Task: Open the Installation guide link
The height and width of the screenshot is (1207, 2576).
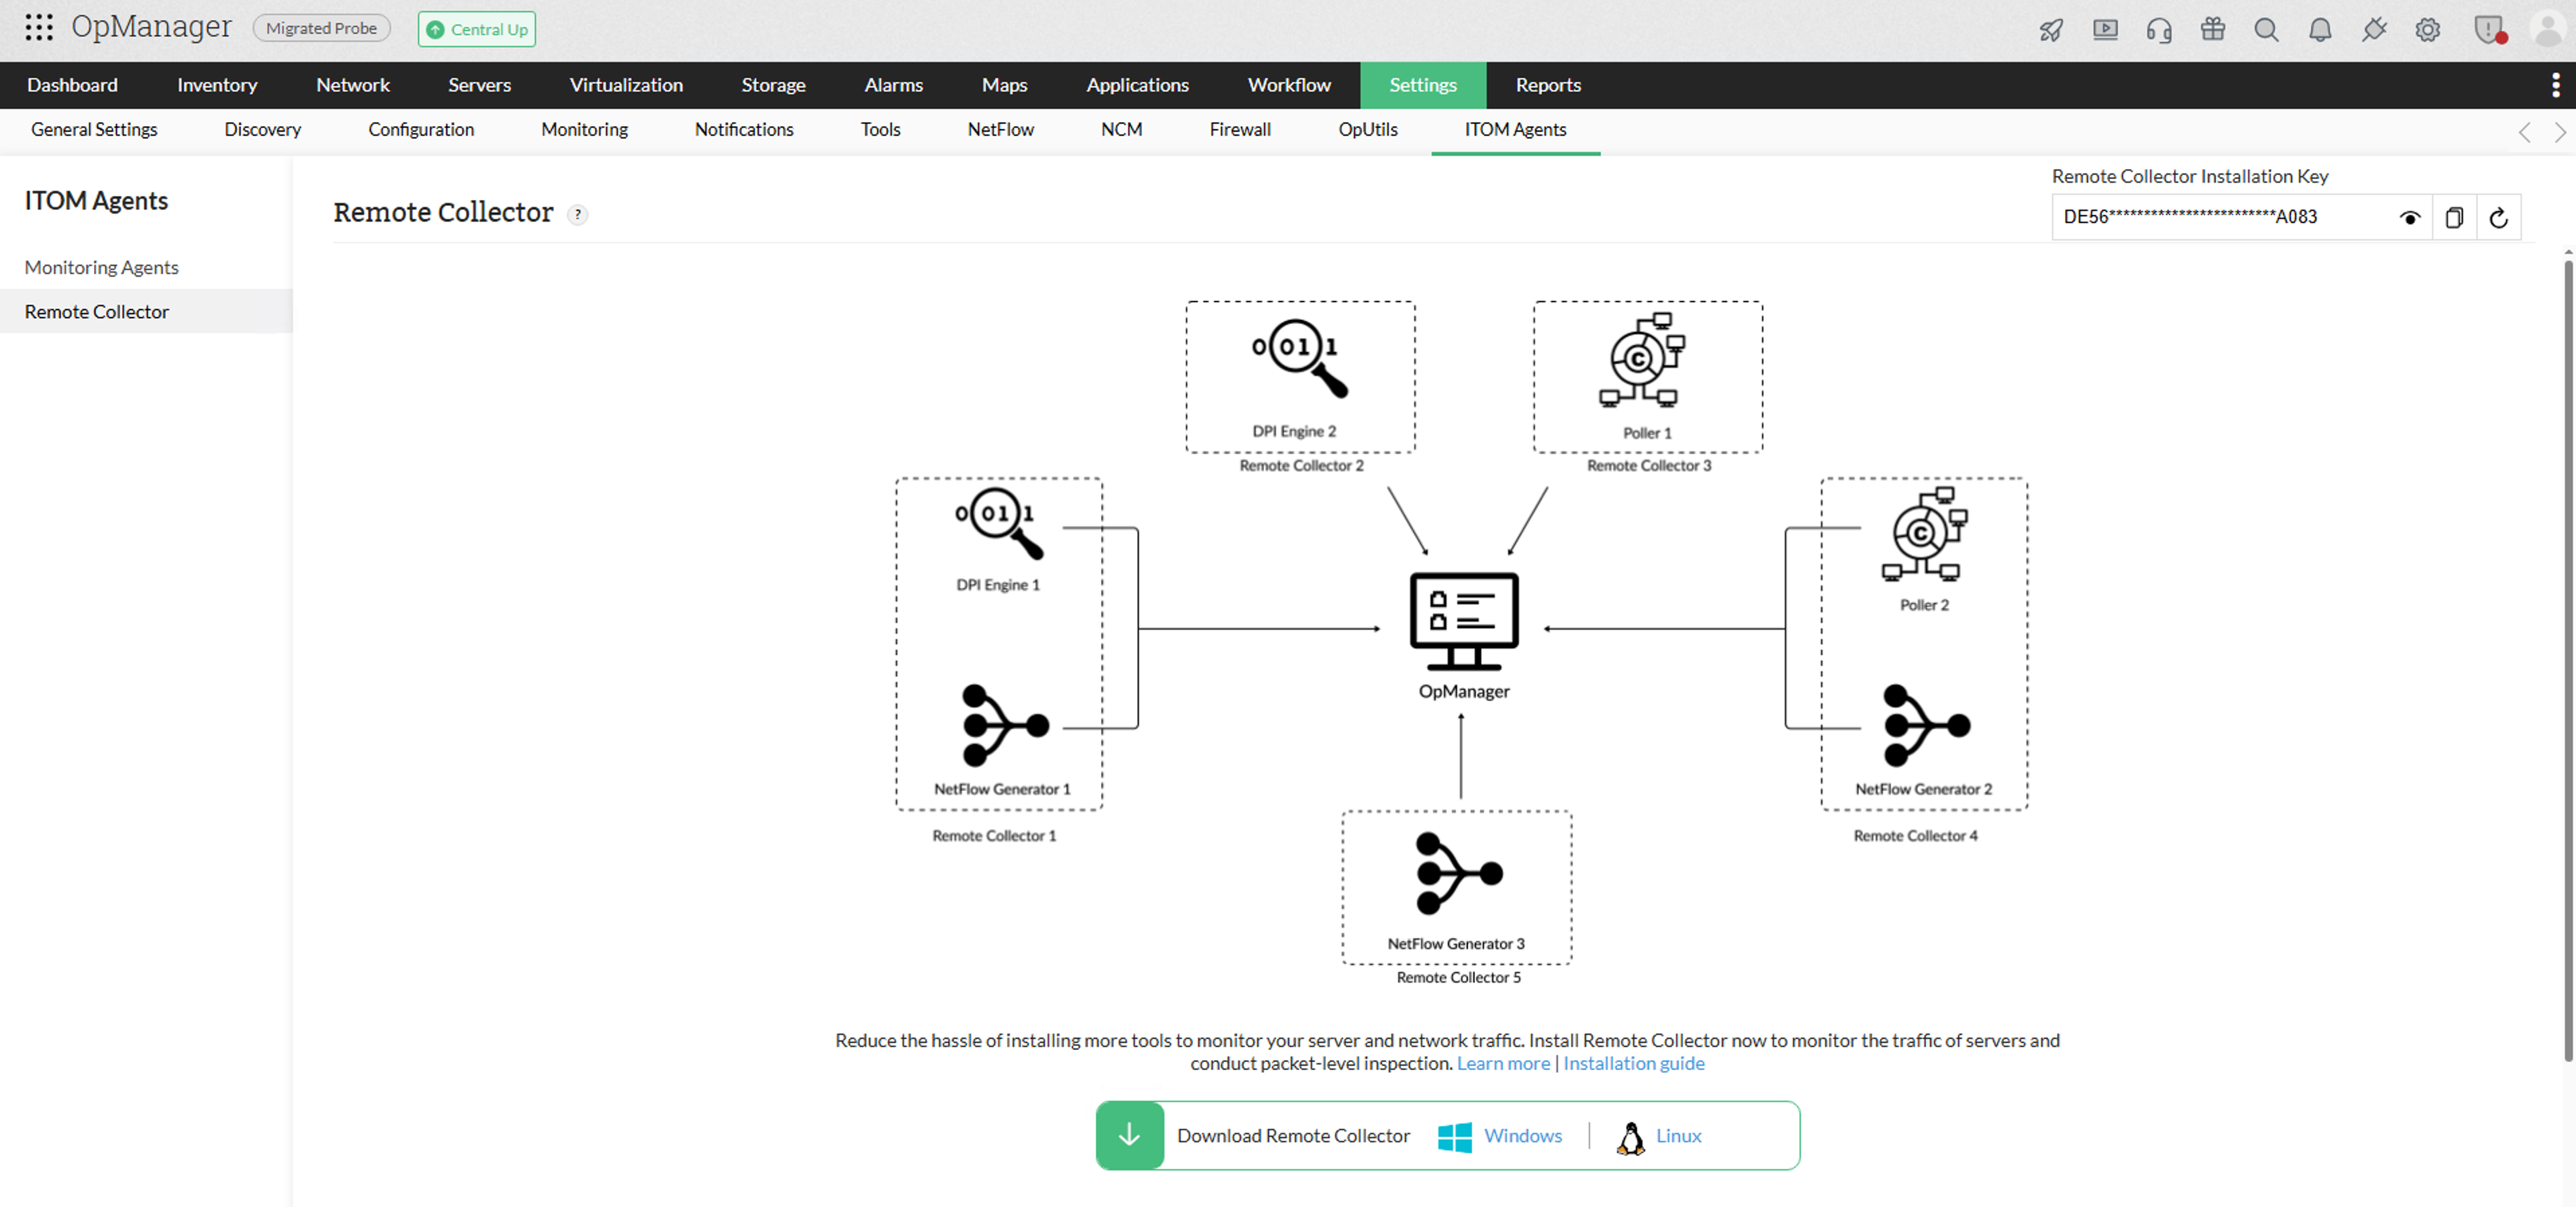Action: (x=1633, y=1064)
